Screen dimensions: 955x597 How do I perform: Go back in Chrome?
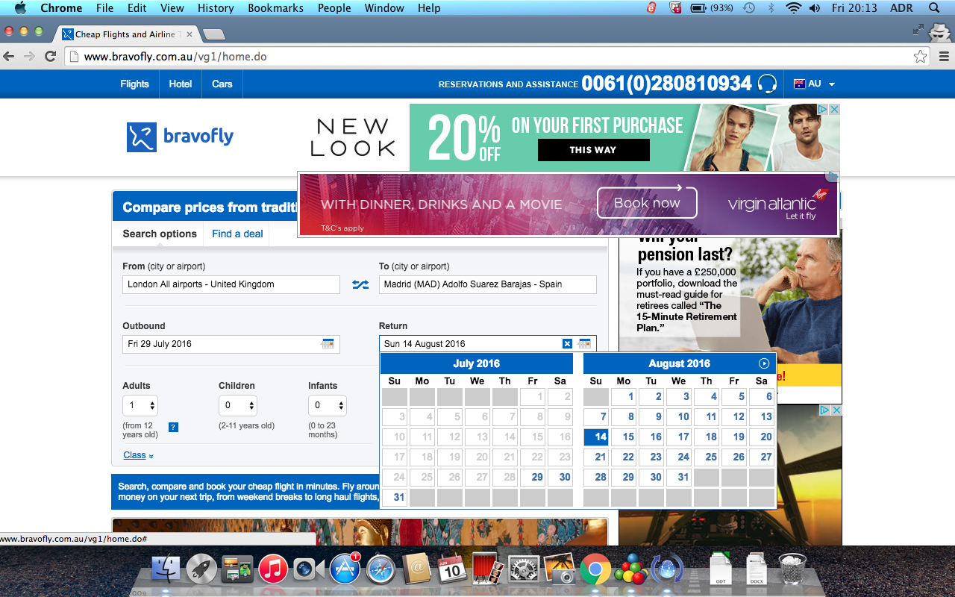[9, 57]
